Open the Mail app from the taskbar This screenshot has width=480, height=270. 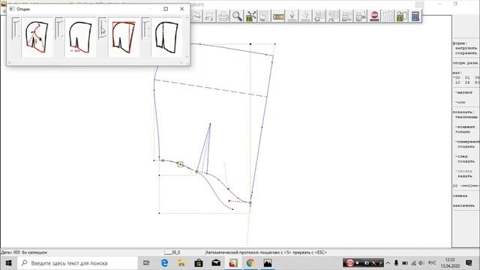[x=216, y=263]
